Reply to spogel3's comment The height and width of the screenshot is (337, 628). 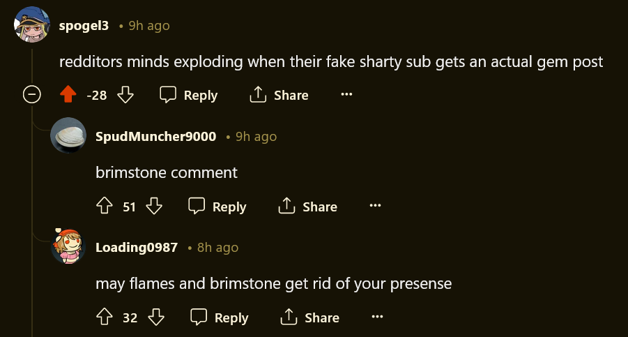(188, 95)
